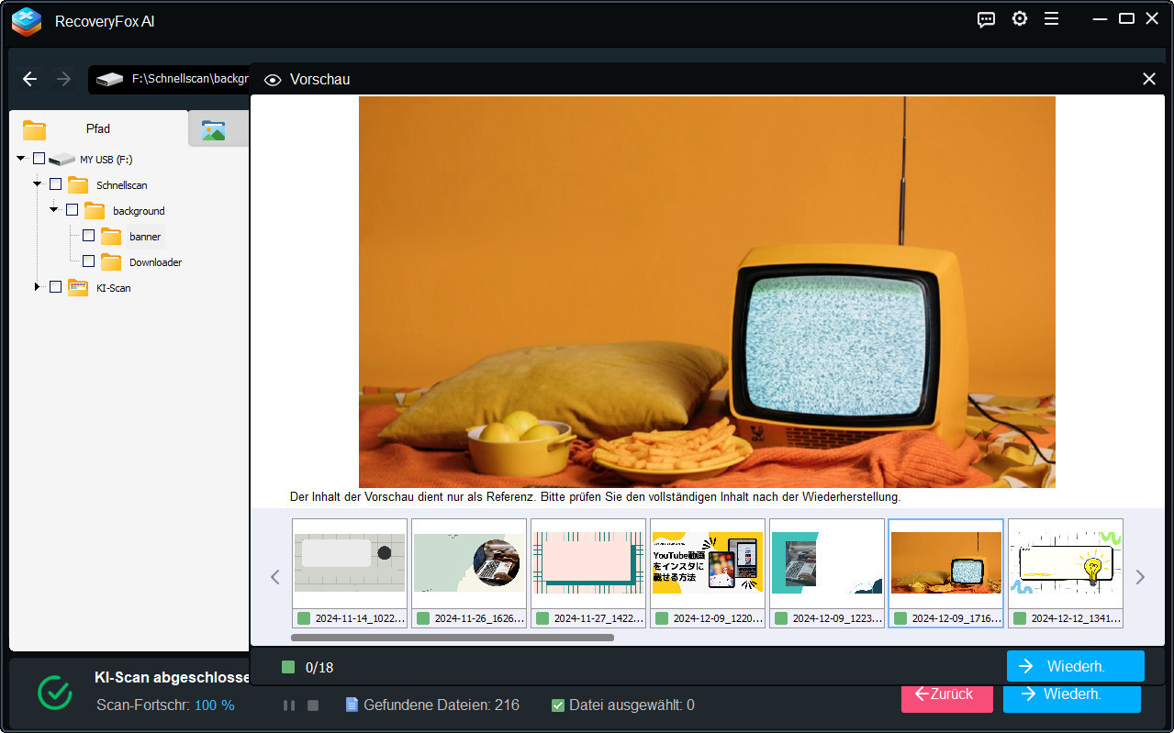Switch to the Pfad tab
Image resolution: width=1174 pixels, height=733 pixels.
pyautogui.click(x=97, y=128)
